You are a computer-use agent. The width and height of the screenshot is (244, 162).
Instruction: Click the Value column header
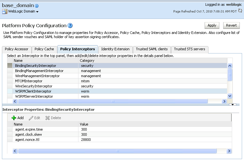[x=155, y=124]
